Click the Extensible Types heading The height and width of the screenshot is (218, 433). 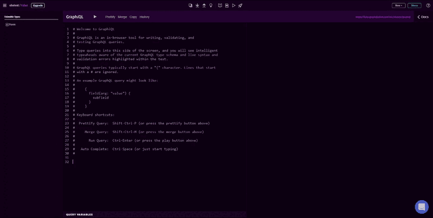[12, 17]
